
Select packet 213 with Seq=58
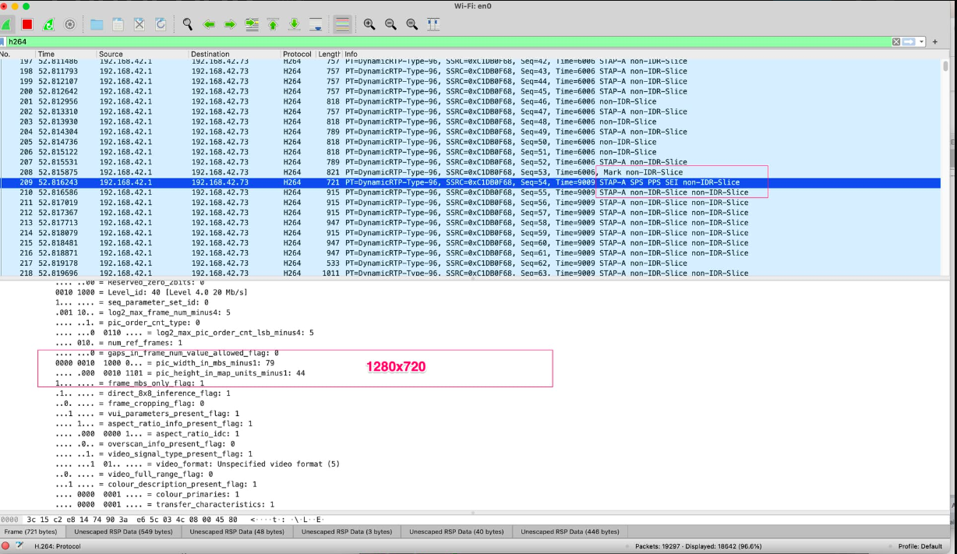[x=471, y=223]
